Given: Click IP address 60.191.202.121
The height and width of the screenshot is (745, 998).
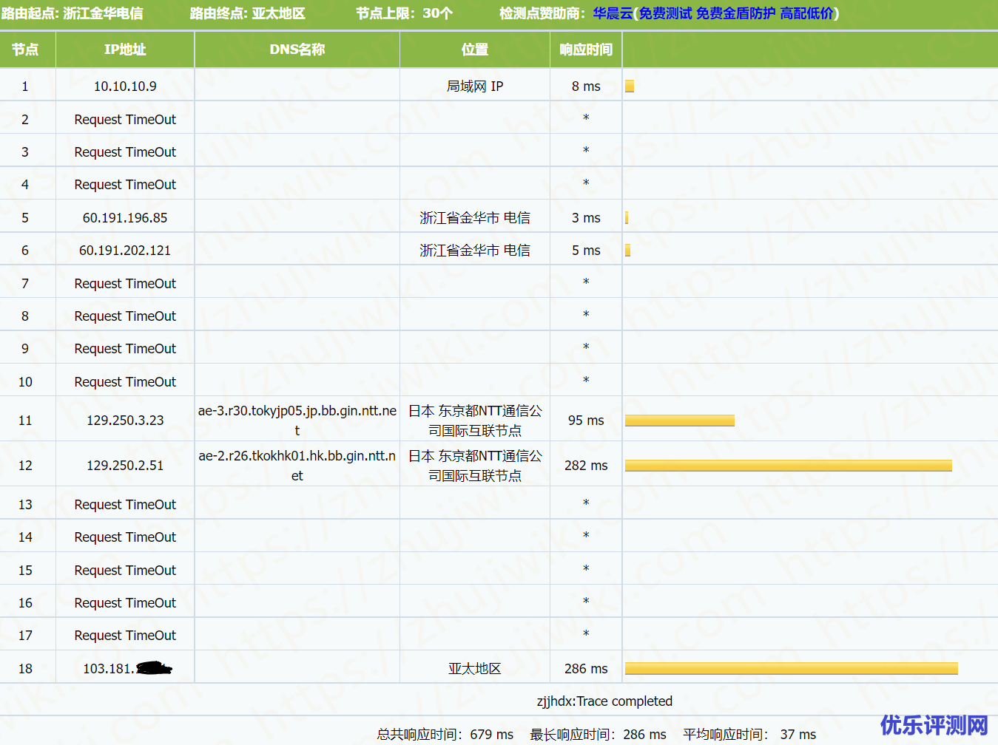Looking at the screenshot, I should coord(125,251).
